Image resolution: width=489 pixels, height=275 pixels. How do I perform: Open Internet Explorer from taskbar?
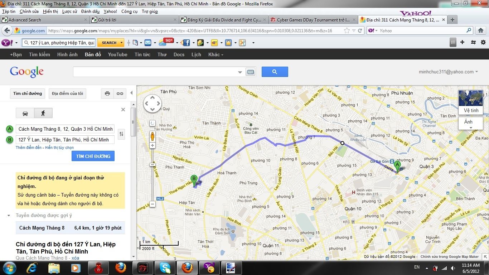click(x=32, y=267)
